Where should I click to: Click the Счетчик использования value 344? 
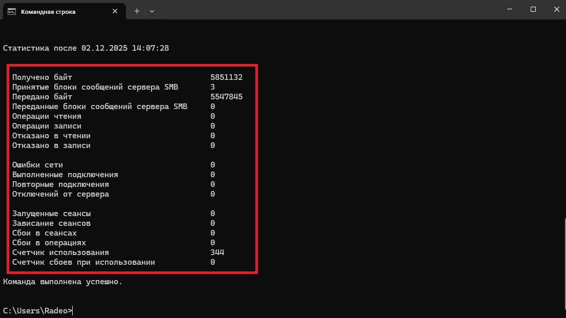(x=217, y=252)
